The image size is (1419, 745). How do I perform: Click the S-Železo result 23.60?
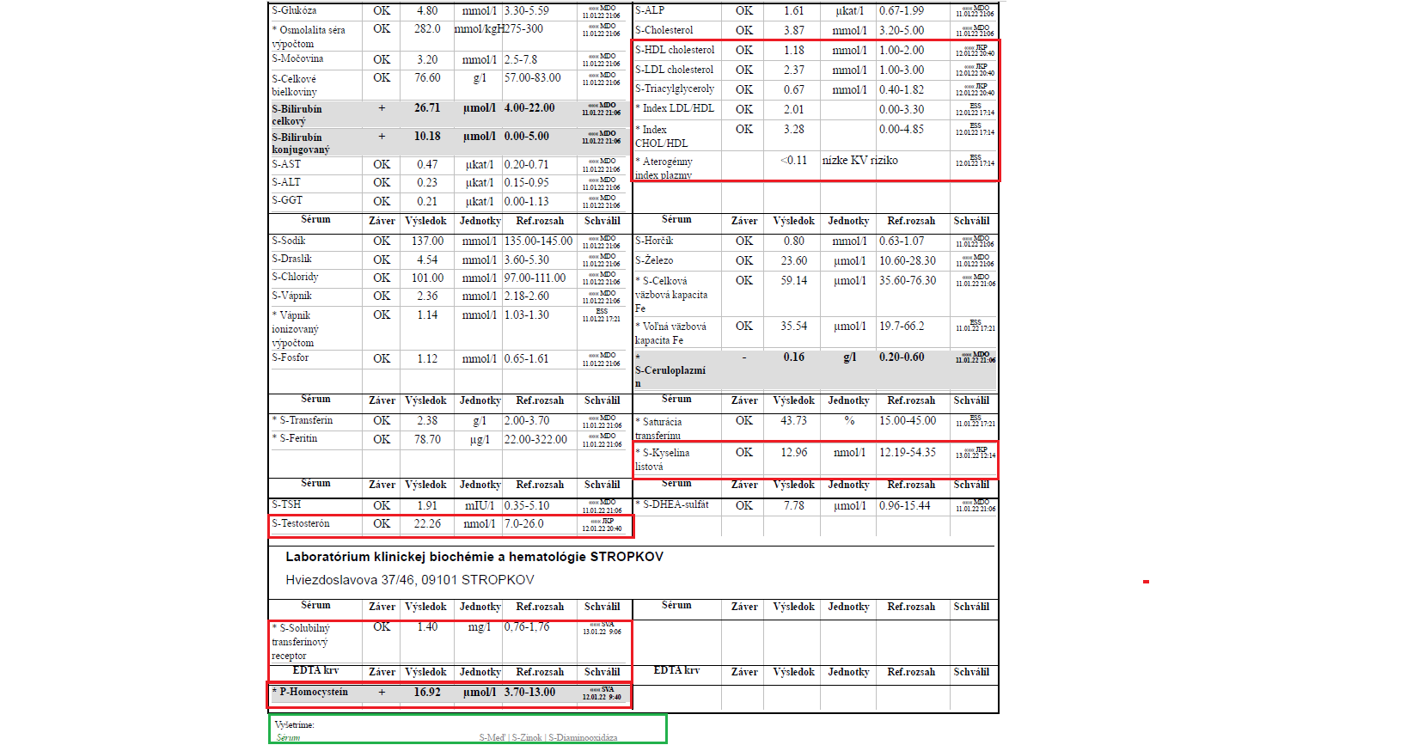click(793, 261)
